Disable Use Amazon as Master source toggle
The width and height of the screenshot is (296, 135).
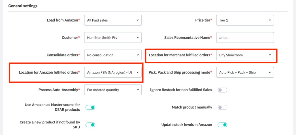(90, 108)
